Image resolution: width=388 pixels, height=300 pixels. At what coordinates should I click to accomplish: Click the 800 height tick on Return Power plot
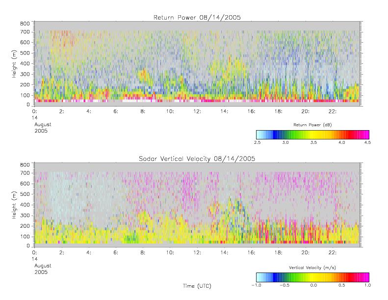[x=25, y=24]
